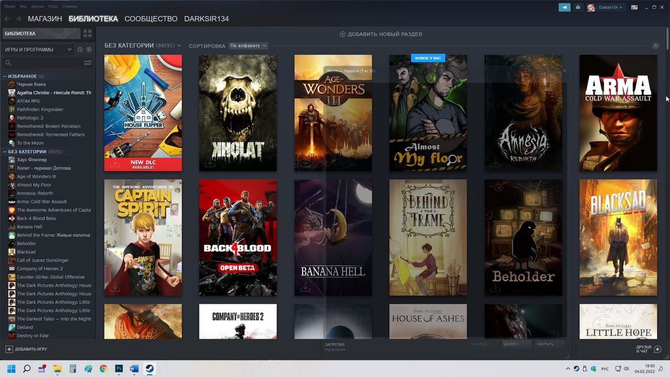
Task: Open Chrome from the taskbar
Action: 103,369
